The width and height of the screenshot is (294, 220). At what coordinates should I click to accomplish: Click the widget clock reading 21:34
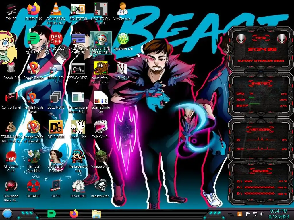(x=262, y=49)
